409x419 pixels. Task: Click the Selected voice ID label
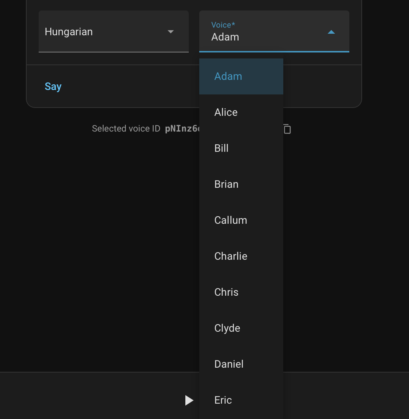coord(126,129)
